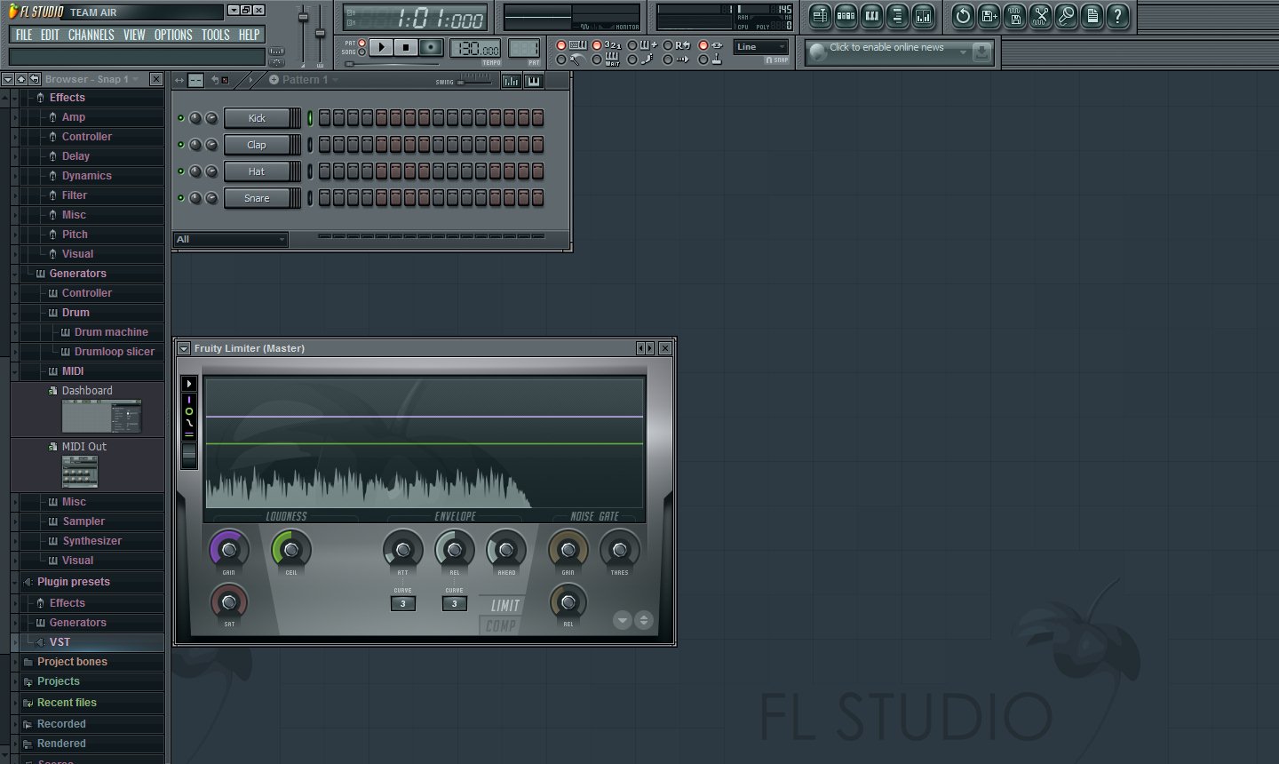Click the Fruity Limiter play arrow display icon
Viewport: 1279px width, 764px height.
189,384
